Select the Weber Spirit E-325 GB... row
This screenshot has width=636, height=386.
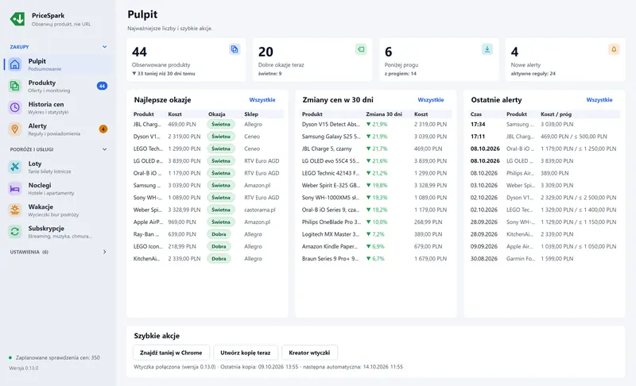pyautogui.click(x=375, y=185)
